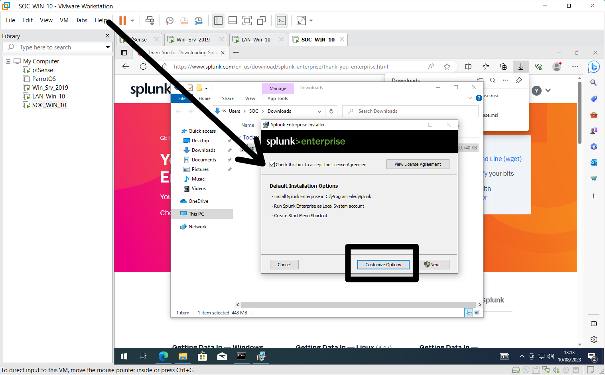Open Mail app on guest taskbar

coord(222,356)
